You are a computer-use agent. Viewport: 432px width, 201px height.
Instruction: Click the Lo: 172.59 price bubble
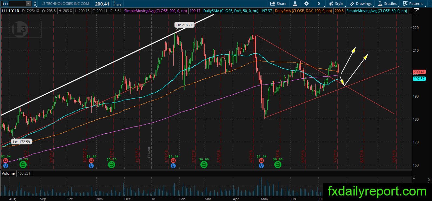[21, 142]
